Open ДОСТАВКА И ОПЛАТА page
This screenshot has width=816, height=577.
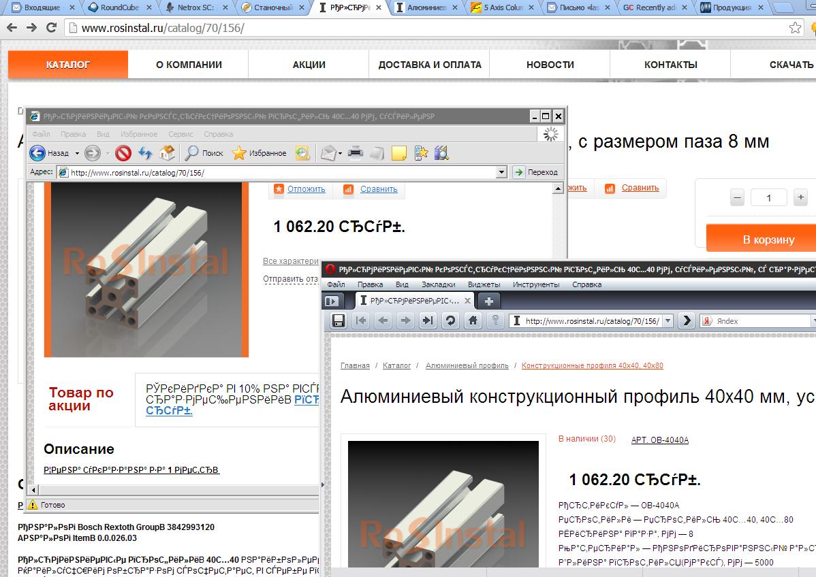coord(429,65)
